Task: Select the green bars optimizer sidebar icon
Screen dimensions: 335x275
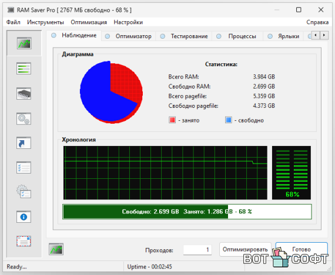Action: (x=24, y=69)
